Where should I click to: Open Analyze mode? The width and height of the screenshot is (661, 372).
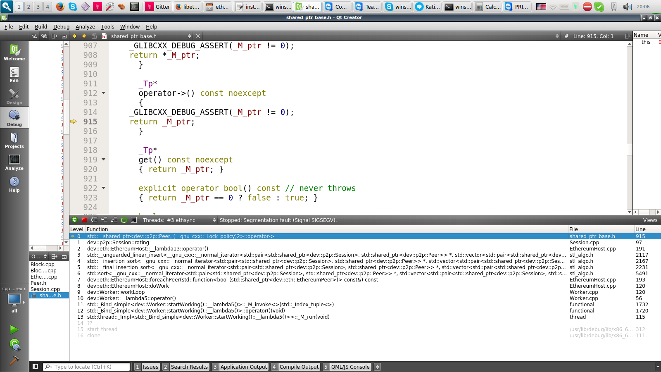(x=14, y=162)
